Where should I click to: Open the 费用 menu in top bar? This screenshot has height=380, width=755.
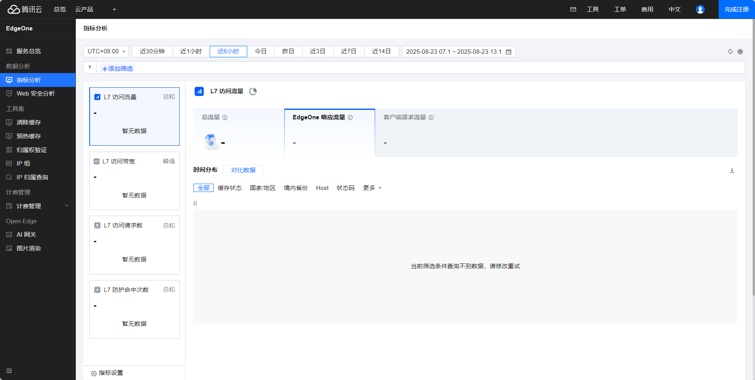click(647, 9)
